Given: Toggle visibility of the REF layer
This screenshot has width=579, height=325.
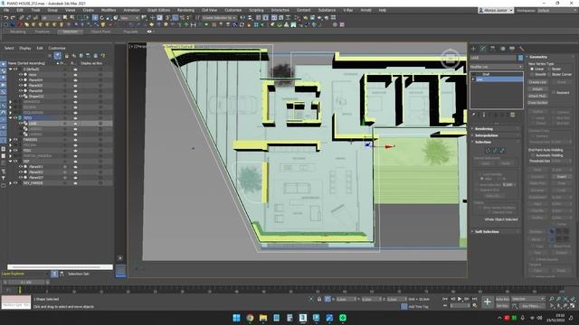Looking at the screenshot, I should [x=15, y=161].
